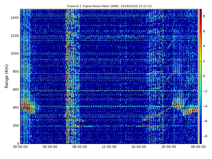
Task: Click the 1000 range tick label
Action: point(15,54)
